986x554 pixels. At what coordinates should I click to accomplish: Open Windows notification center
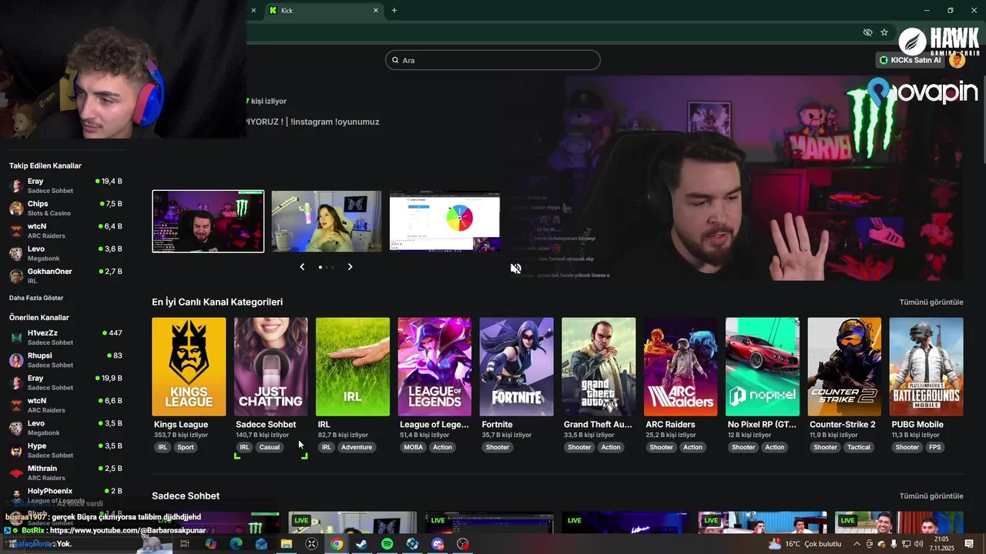[969, 544]
